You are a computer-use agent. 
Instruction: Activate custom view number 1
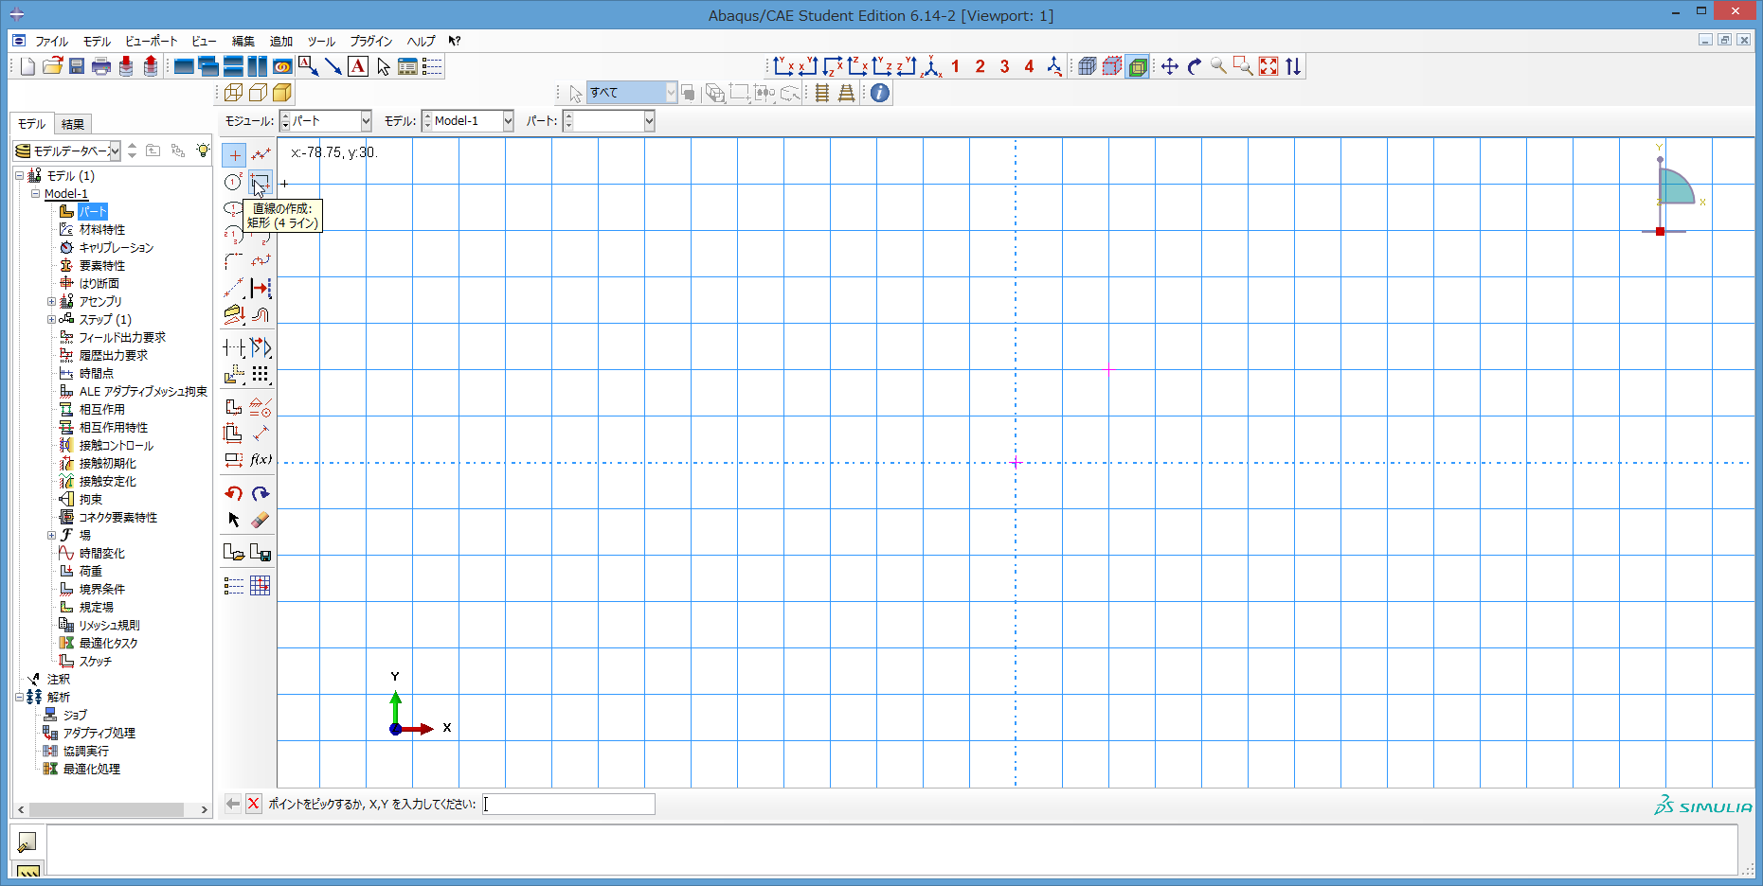(955, 66)
